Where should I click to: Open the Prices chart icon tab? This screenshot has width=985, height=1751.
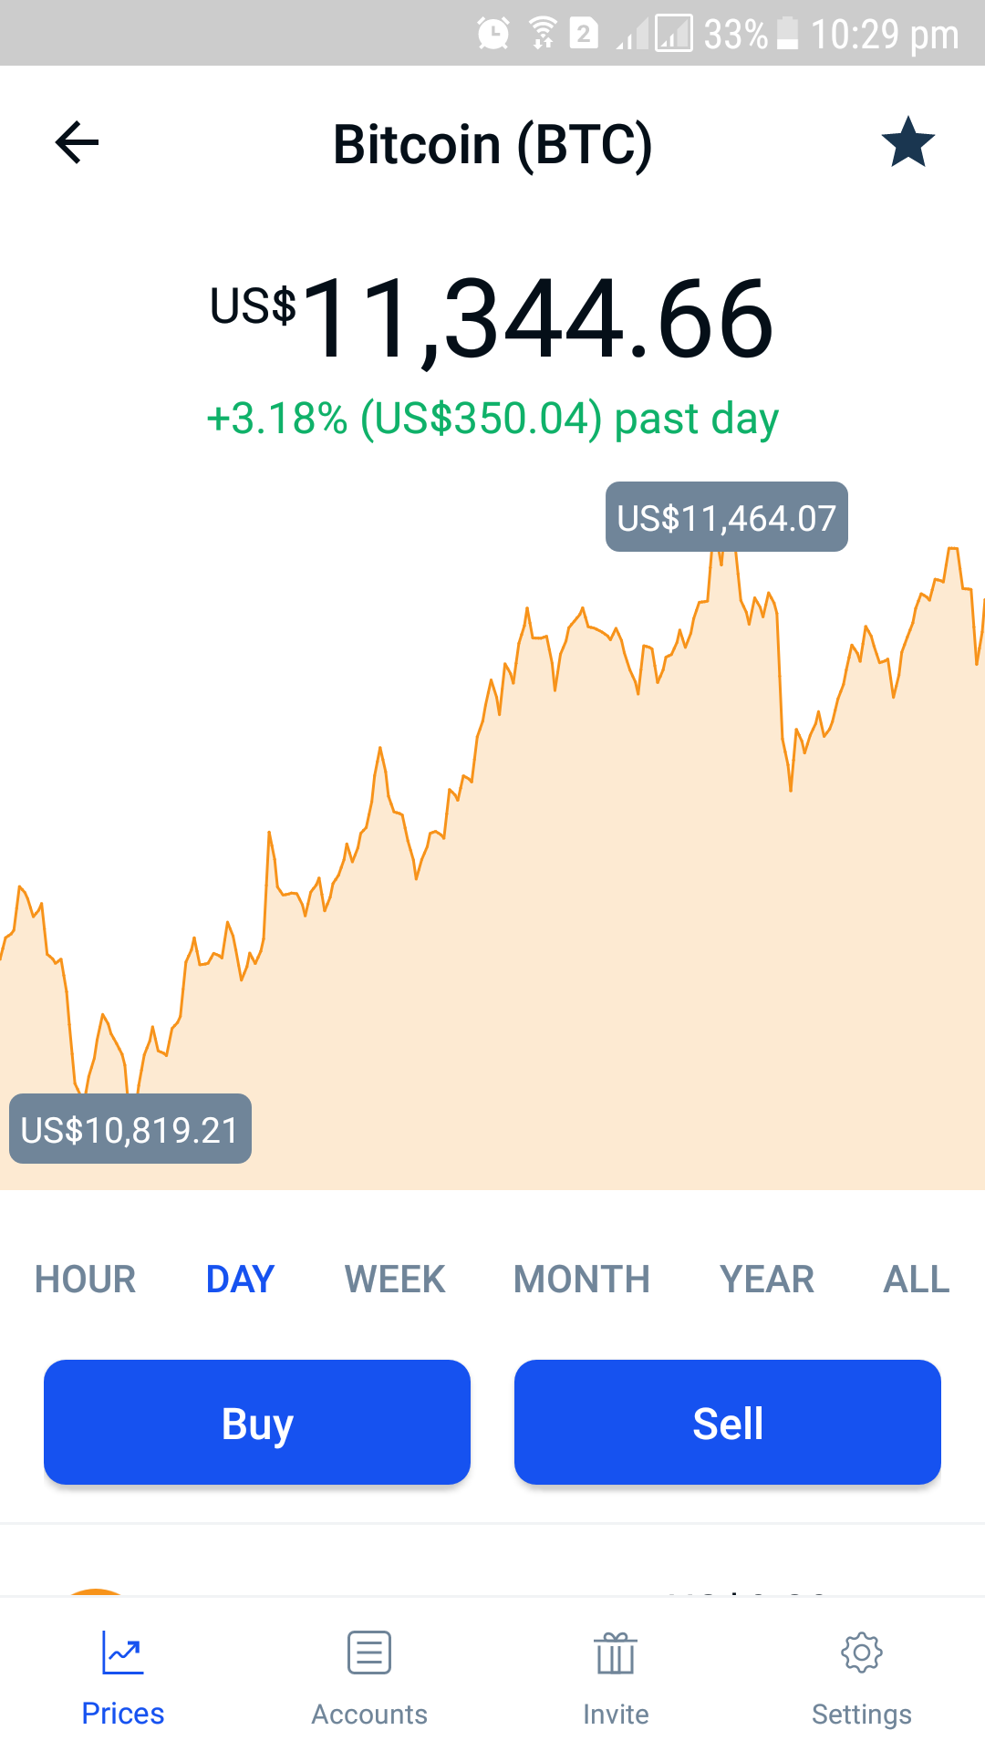pyautogui.click(x=123, y=1653)
